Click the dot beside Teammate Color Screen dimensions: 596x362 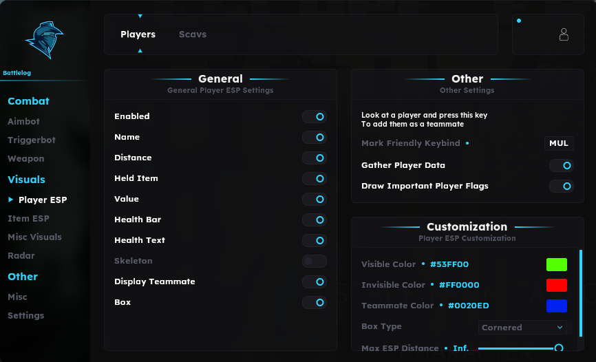point(441,305)
